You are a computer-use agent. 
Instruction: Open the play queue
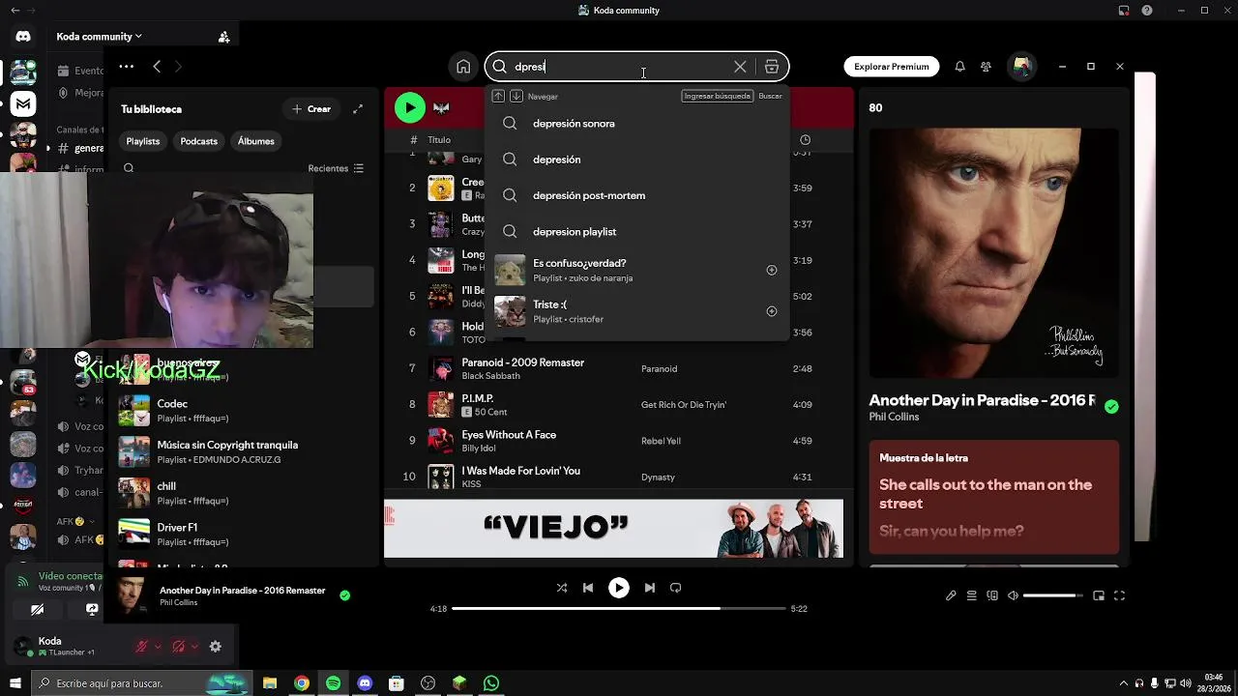point(972,595)
